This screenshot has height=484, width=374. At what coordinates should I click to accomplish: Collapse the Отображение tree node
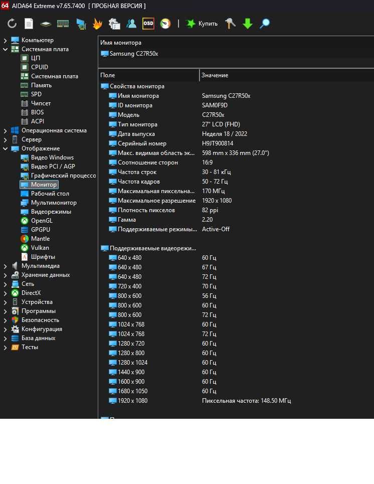pos(5,148)
